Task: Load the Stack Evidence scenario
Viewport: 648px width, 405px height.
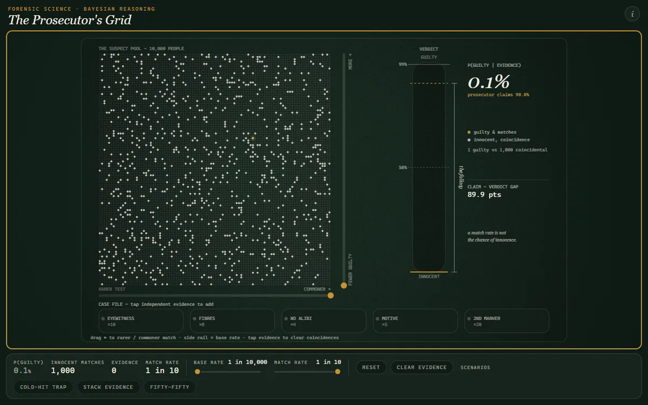Action: [x=108, y=387]
